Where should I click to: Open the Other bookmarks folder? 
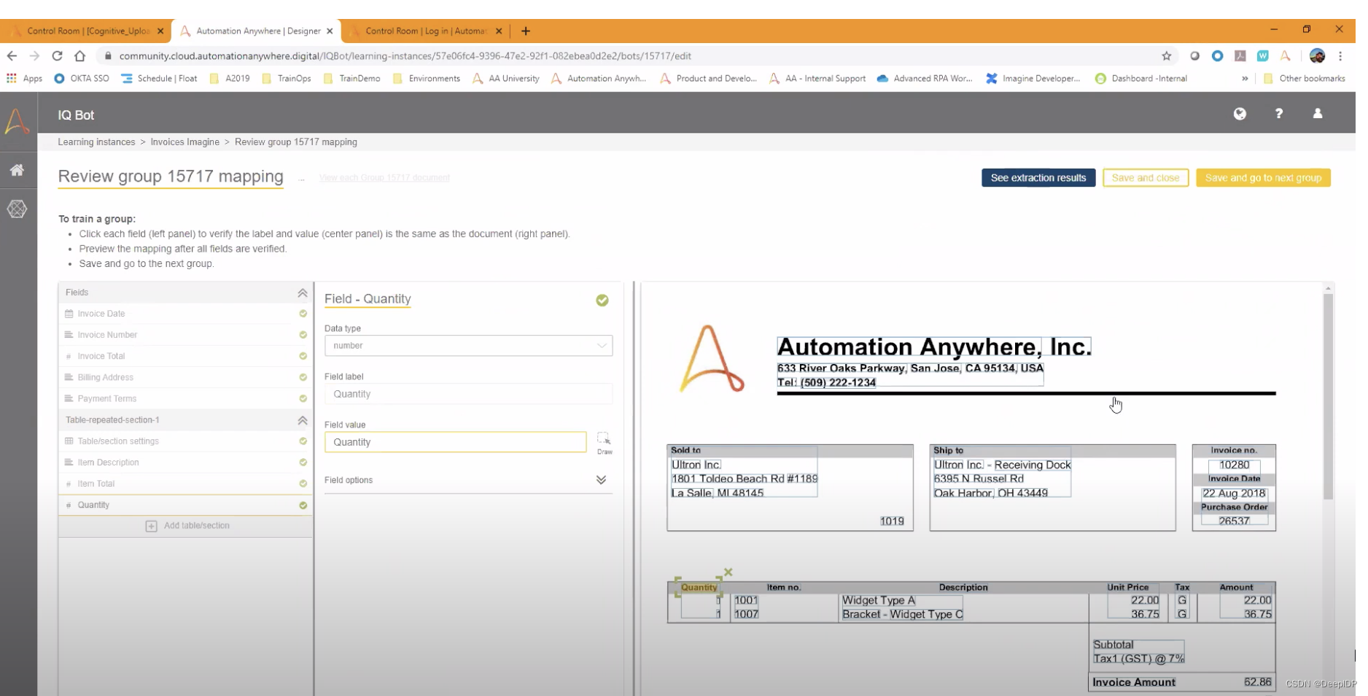click(x=1304, y=78)
